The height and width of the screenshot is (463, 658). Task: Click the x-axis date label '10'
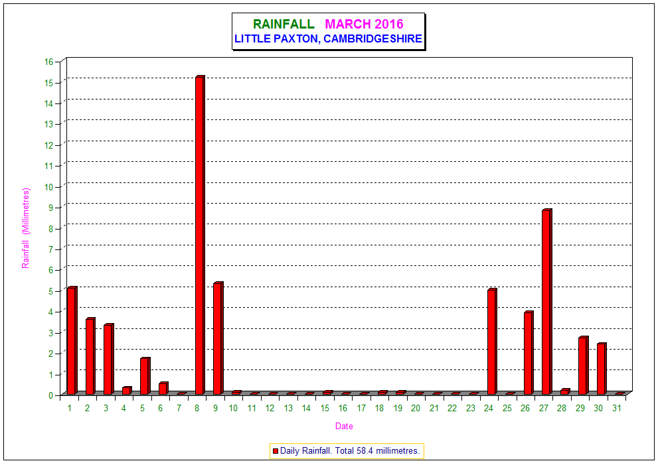pyautogui.click(x=233, y=408)
